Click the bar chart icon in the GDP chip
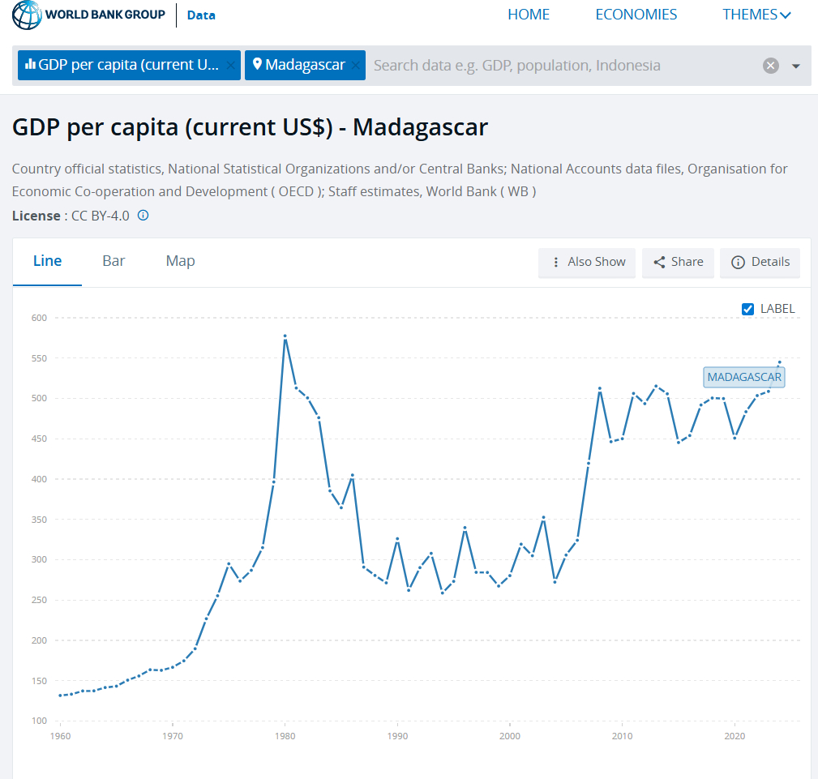The height and width of the screenshot is (779, 818). [x=30, y=65]
